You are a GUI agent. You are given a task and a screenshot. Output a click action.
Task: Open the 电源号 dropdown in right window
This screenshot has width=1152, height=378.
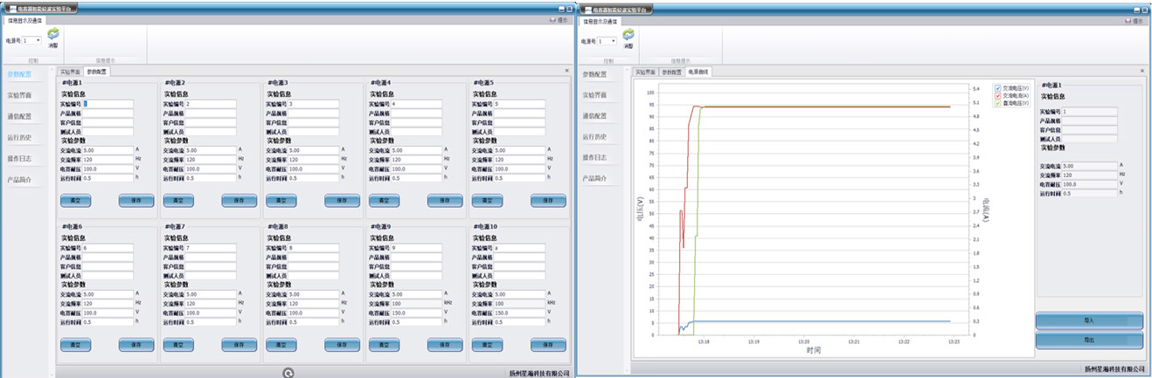click(x=607, y=40)
